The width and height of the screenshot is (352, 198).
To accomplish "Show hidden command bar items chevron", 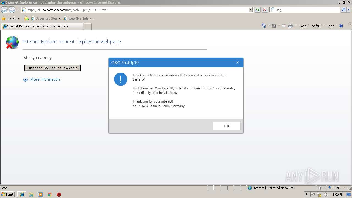I will point(350,24).
